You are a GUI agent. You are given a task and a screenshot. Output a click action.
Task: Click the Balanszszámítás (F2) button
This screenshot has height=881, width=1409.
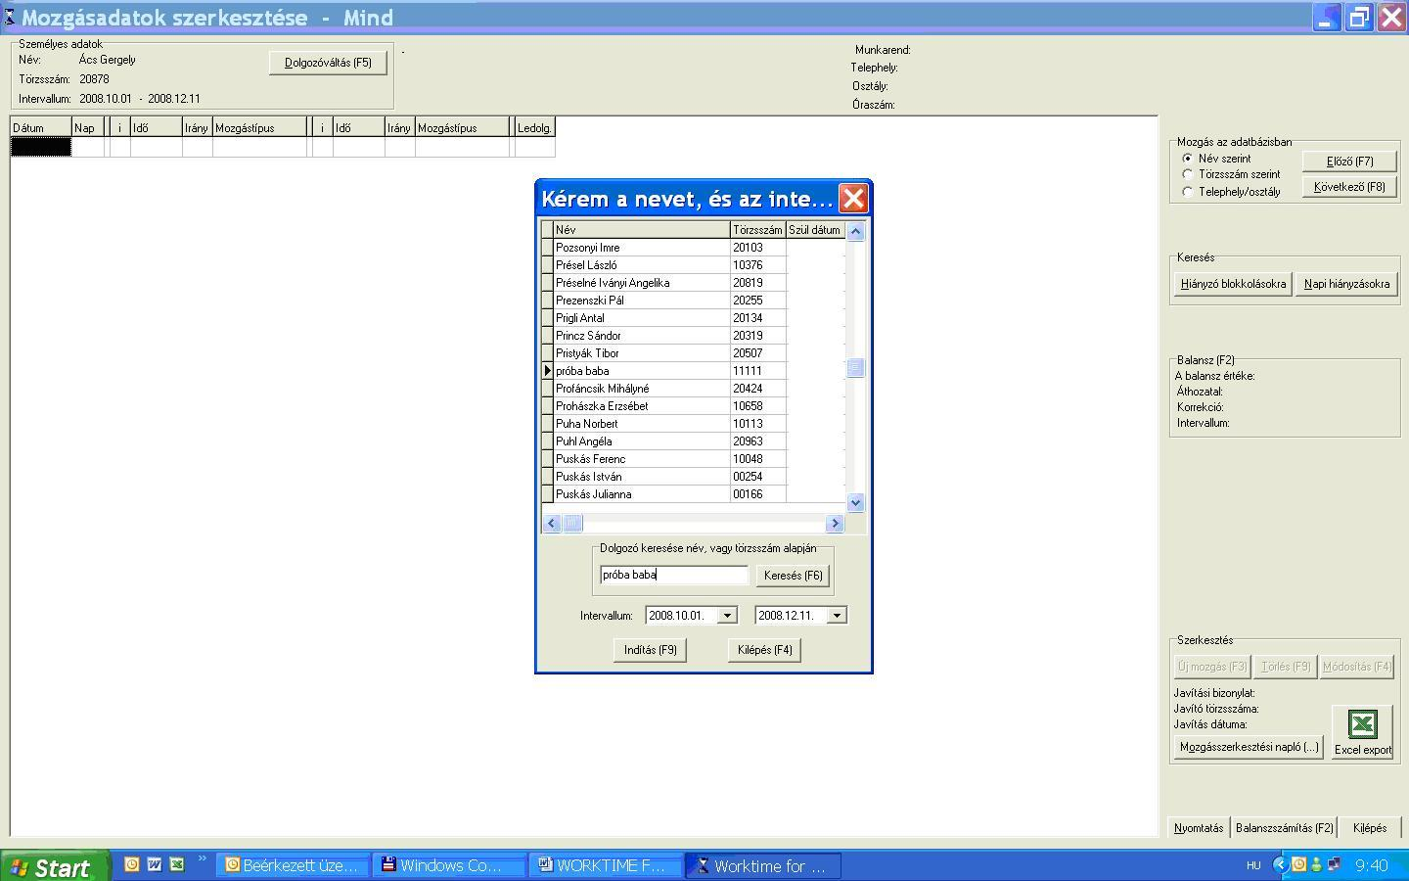[x=1285, y=828]
